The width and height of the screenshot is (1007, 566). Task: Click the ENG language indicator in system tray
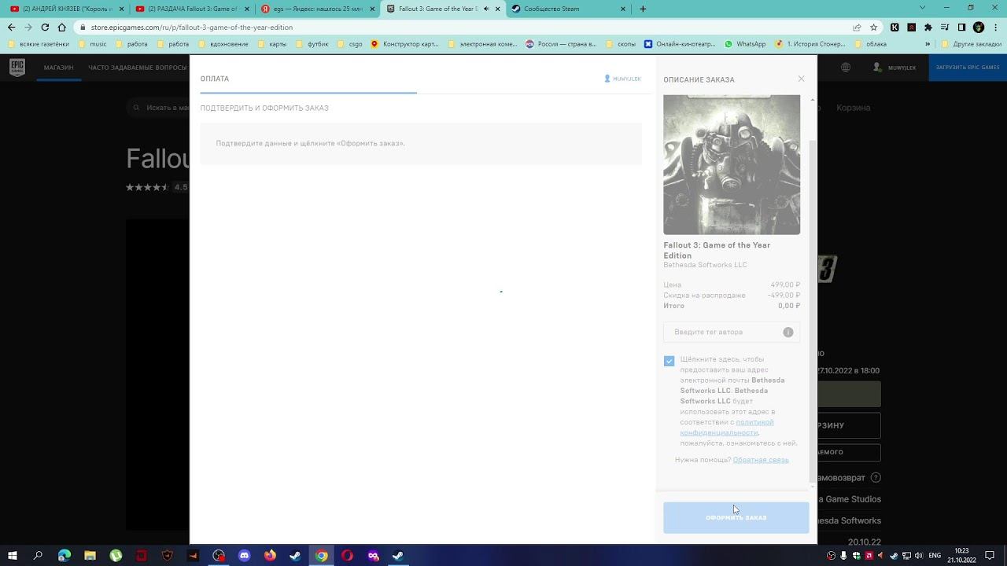pyautogui.click(x=935, y=556)
